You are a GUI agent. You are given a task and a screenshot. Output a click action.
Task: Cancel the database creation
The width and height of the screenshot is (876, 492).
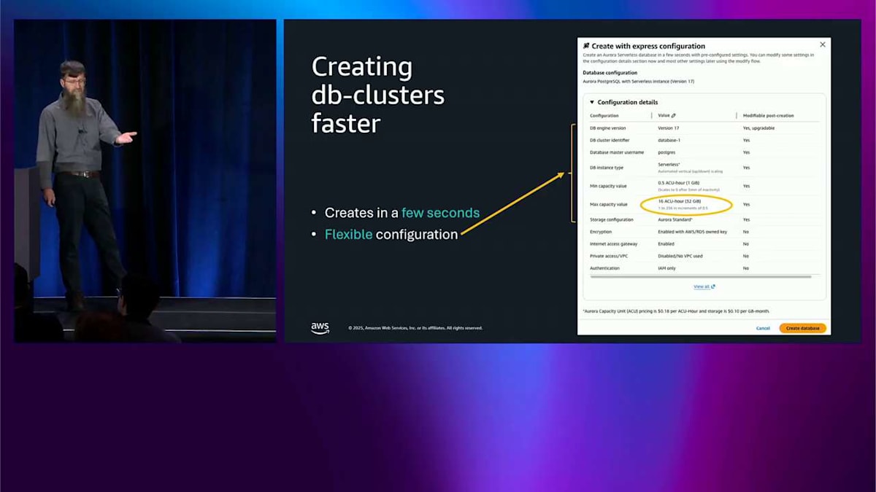[763, 328]
